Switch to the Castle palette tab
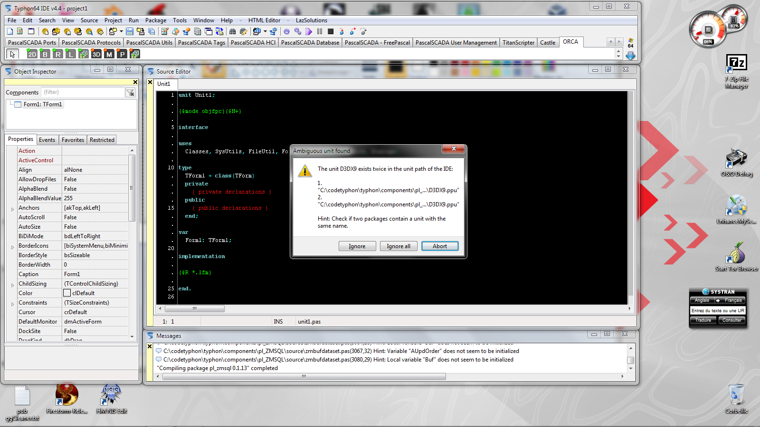The height and width of the screenshot is (427, 760). [x=547, y=43]
